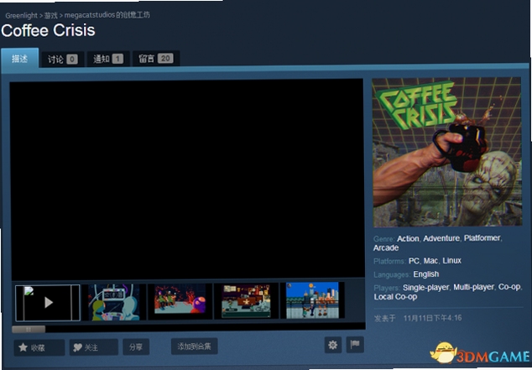Screen dimensions: 532x370
Task: Select the alien characters screenshot thumbnail
Action: tap(114, 302)
